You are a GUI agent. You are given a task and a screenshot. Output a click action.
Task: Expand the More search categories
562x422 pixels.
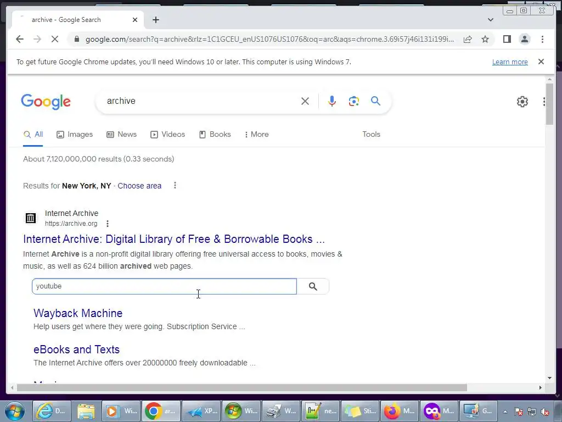(256, 135)
